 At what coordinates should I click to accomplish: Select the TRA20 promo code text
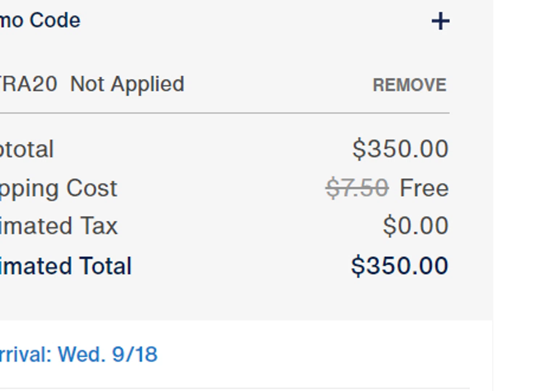[28, 84]
